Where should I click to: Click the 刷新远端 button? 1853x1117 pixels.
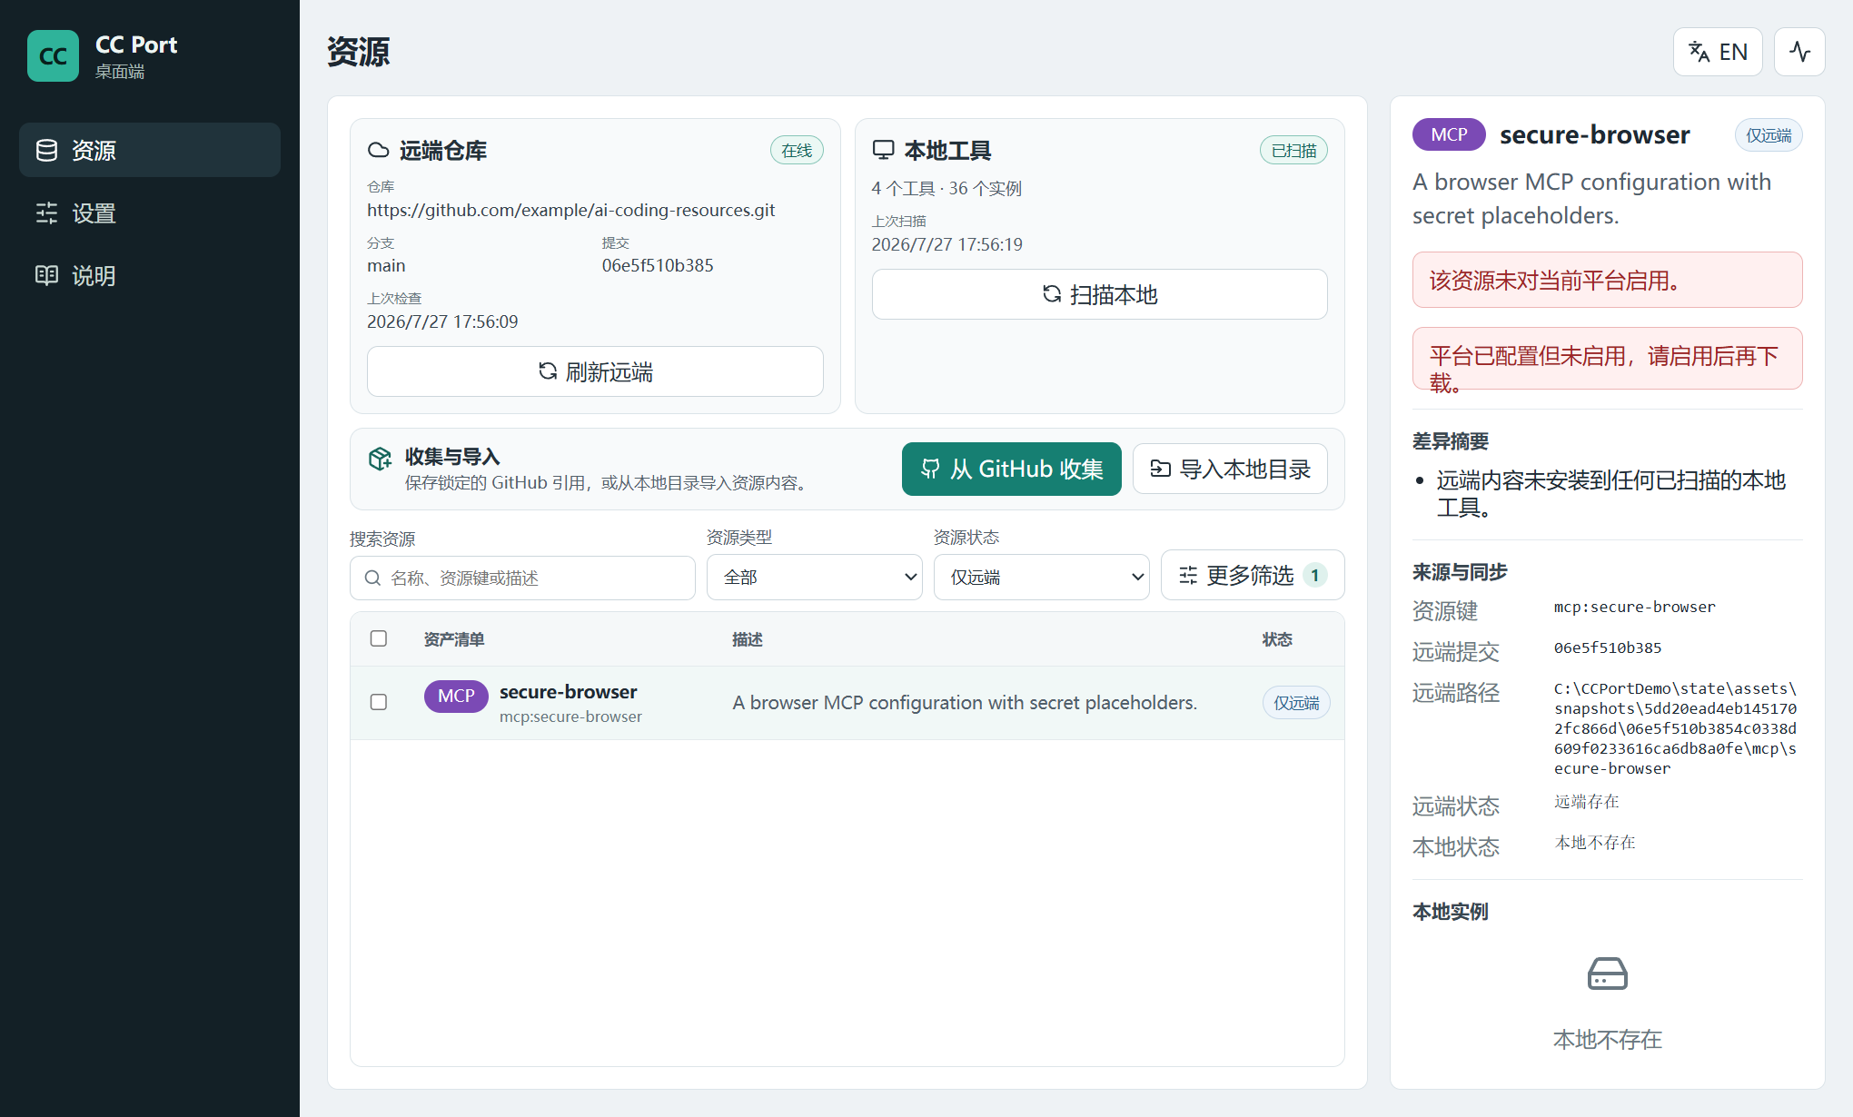point(595,371)
